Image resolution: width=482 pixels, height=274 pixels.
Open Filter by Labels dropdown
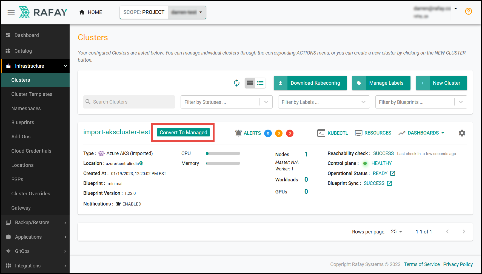coord(324,102)
